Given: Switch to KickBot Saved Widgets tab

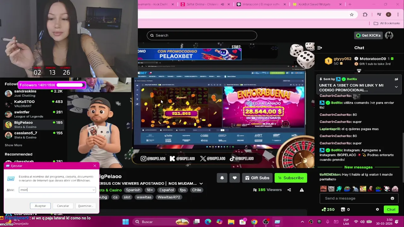Looking at the screenshot, I should pyautogui.click(x=314, y=4).
